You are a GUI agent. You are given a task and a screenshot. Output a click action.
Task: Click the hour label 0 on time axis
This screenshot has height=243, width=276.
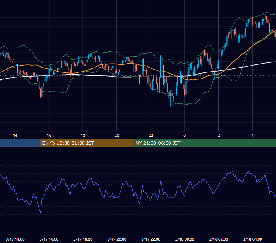185,136
